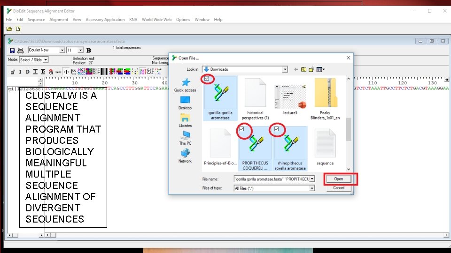Open the View Menu icon in dialog
451x253 pixels.
[320, 69]
